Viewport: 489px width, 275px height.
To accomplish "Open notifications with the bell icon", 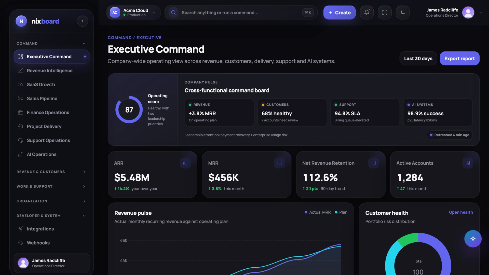I will 367,12.
